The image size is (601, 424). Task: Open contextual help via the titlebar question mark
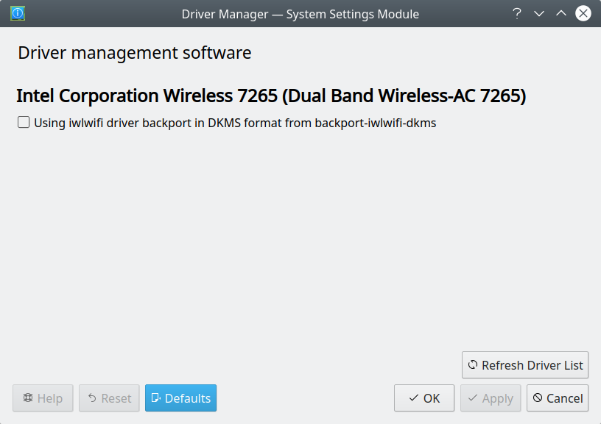[x=516, y=12]
